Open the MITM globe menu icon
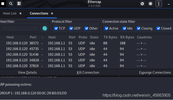The height and width of the screenshot is (100, 173). click(x=142, y=4)
